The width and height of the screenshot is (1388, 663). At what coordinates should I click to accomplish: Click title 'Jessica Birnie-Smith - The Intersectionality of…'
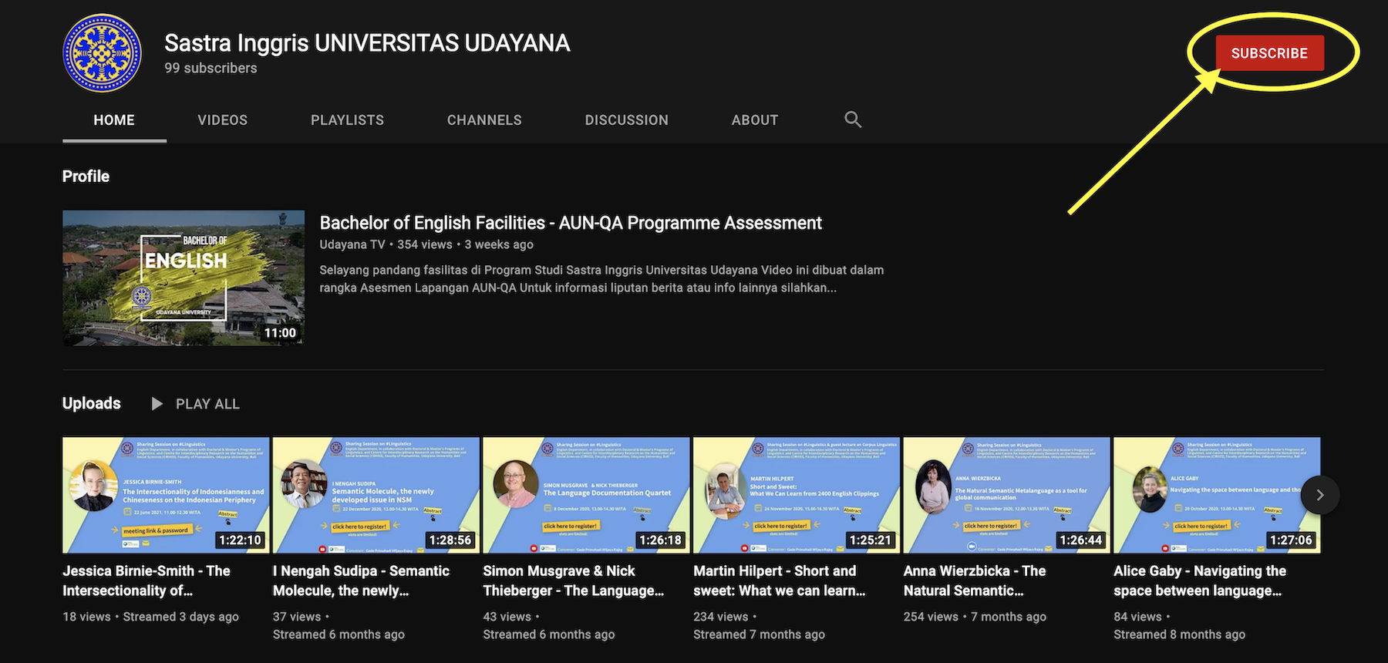tap(147, 581)
